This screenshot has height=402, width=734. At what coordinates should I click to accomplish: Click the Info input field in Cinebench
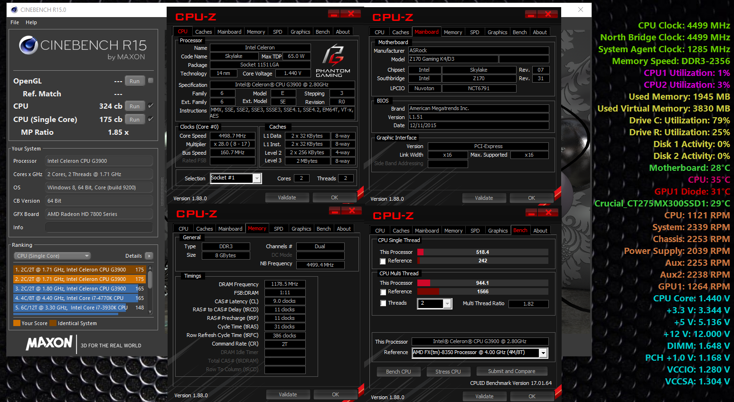[x=99, y=227]
